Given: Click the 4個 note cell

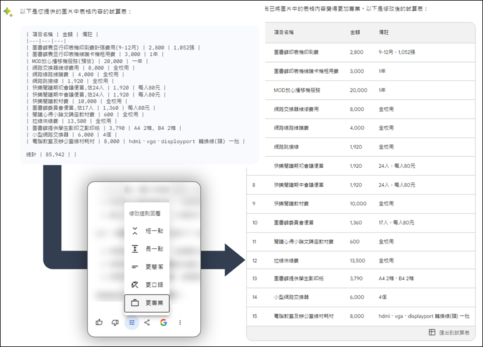Looking at the screenshot, I should click(x=383, y=297).
